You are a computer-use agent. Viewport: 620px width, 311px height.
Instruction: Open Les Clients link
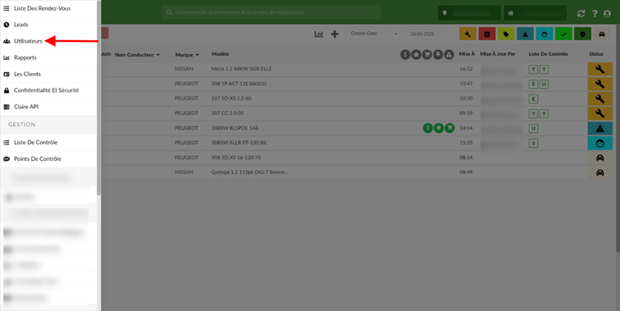[27, 74]
